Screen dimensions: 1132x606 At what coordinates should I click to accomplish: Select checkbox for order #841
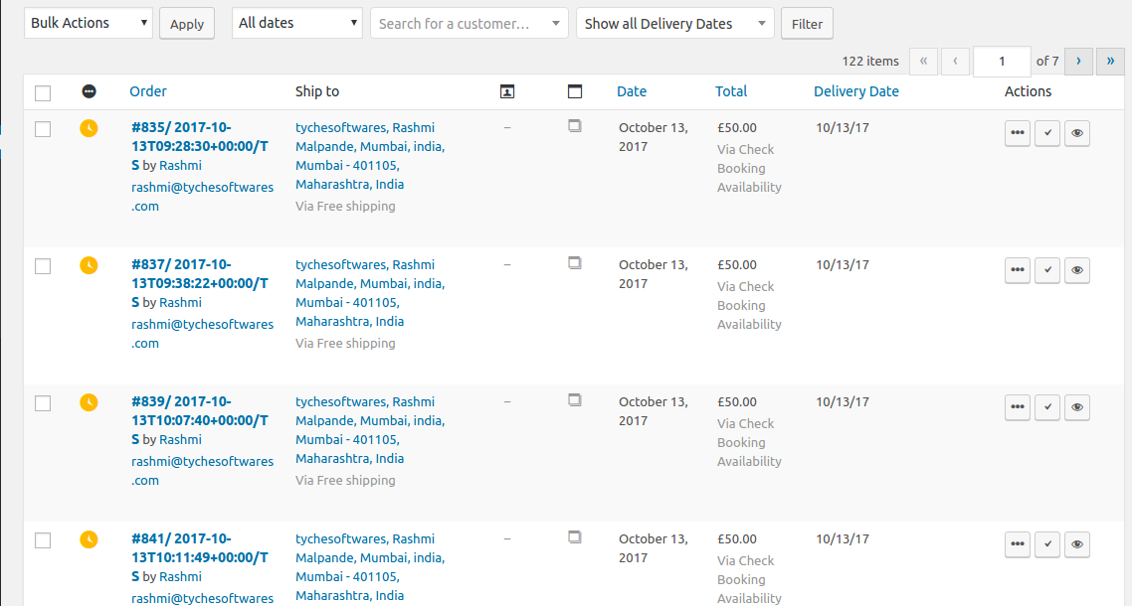point(43,540)
